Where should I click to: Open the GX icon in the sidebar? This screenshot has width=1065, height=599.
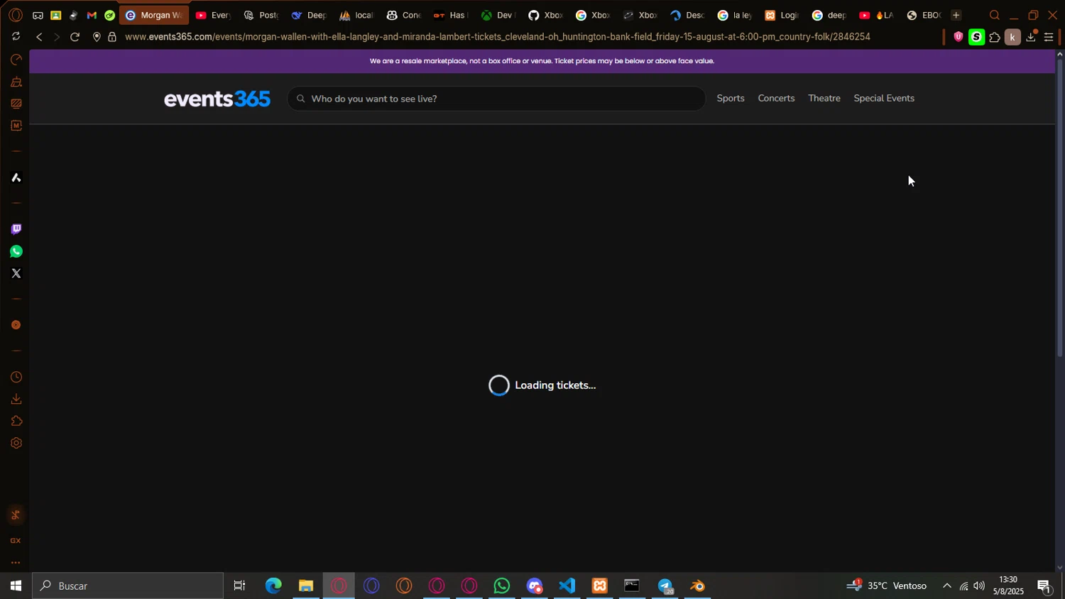[x=16, y=541]
